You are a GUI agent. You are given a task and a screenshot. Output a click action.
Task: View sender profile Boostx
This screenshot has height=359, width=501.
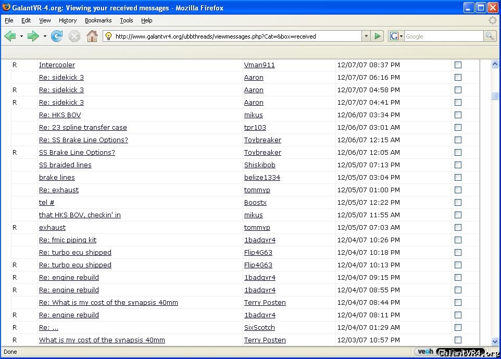click(255, 202)
